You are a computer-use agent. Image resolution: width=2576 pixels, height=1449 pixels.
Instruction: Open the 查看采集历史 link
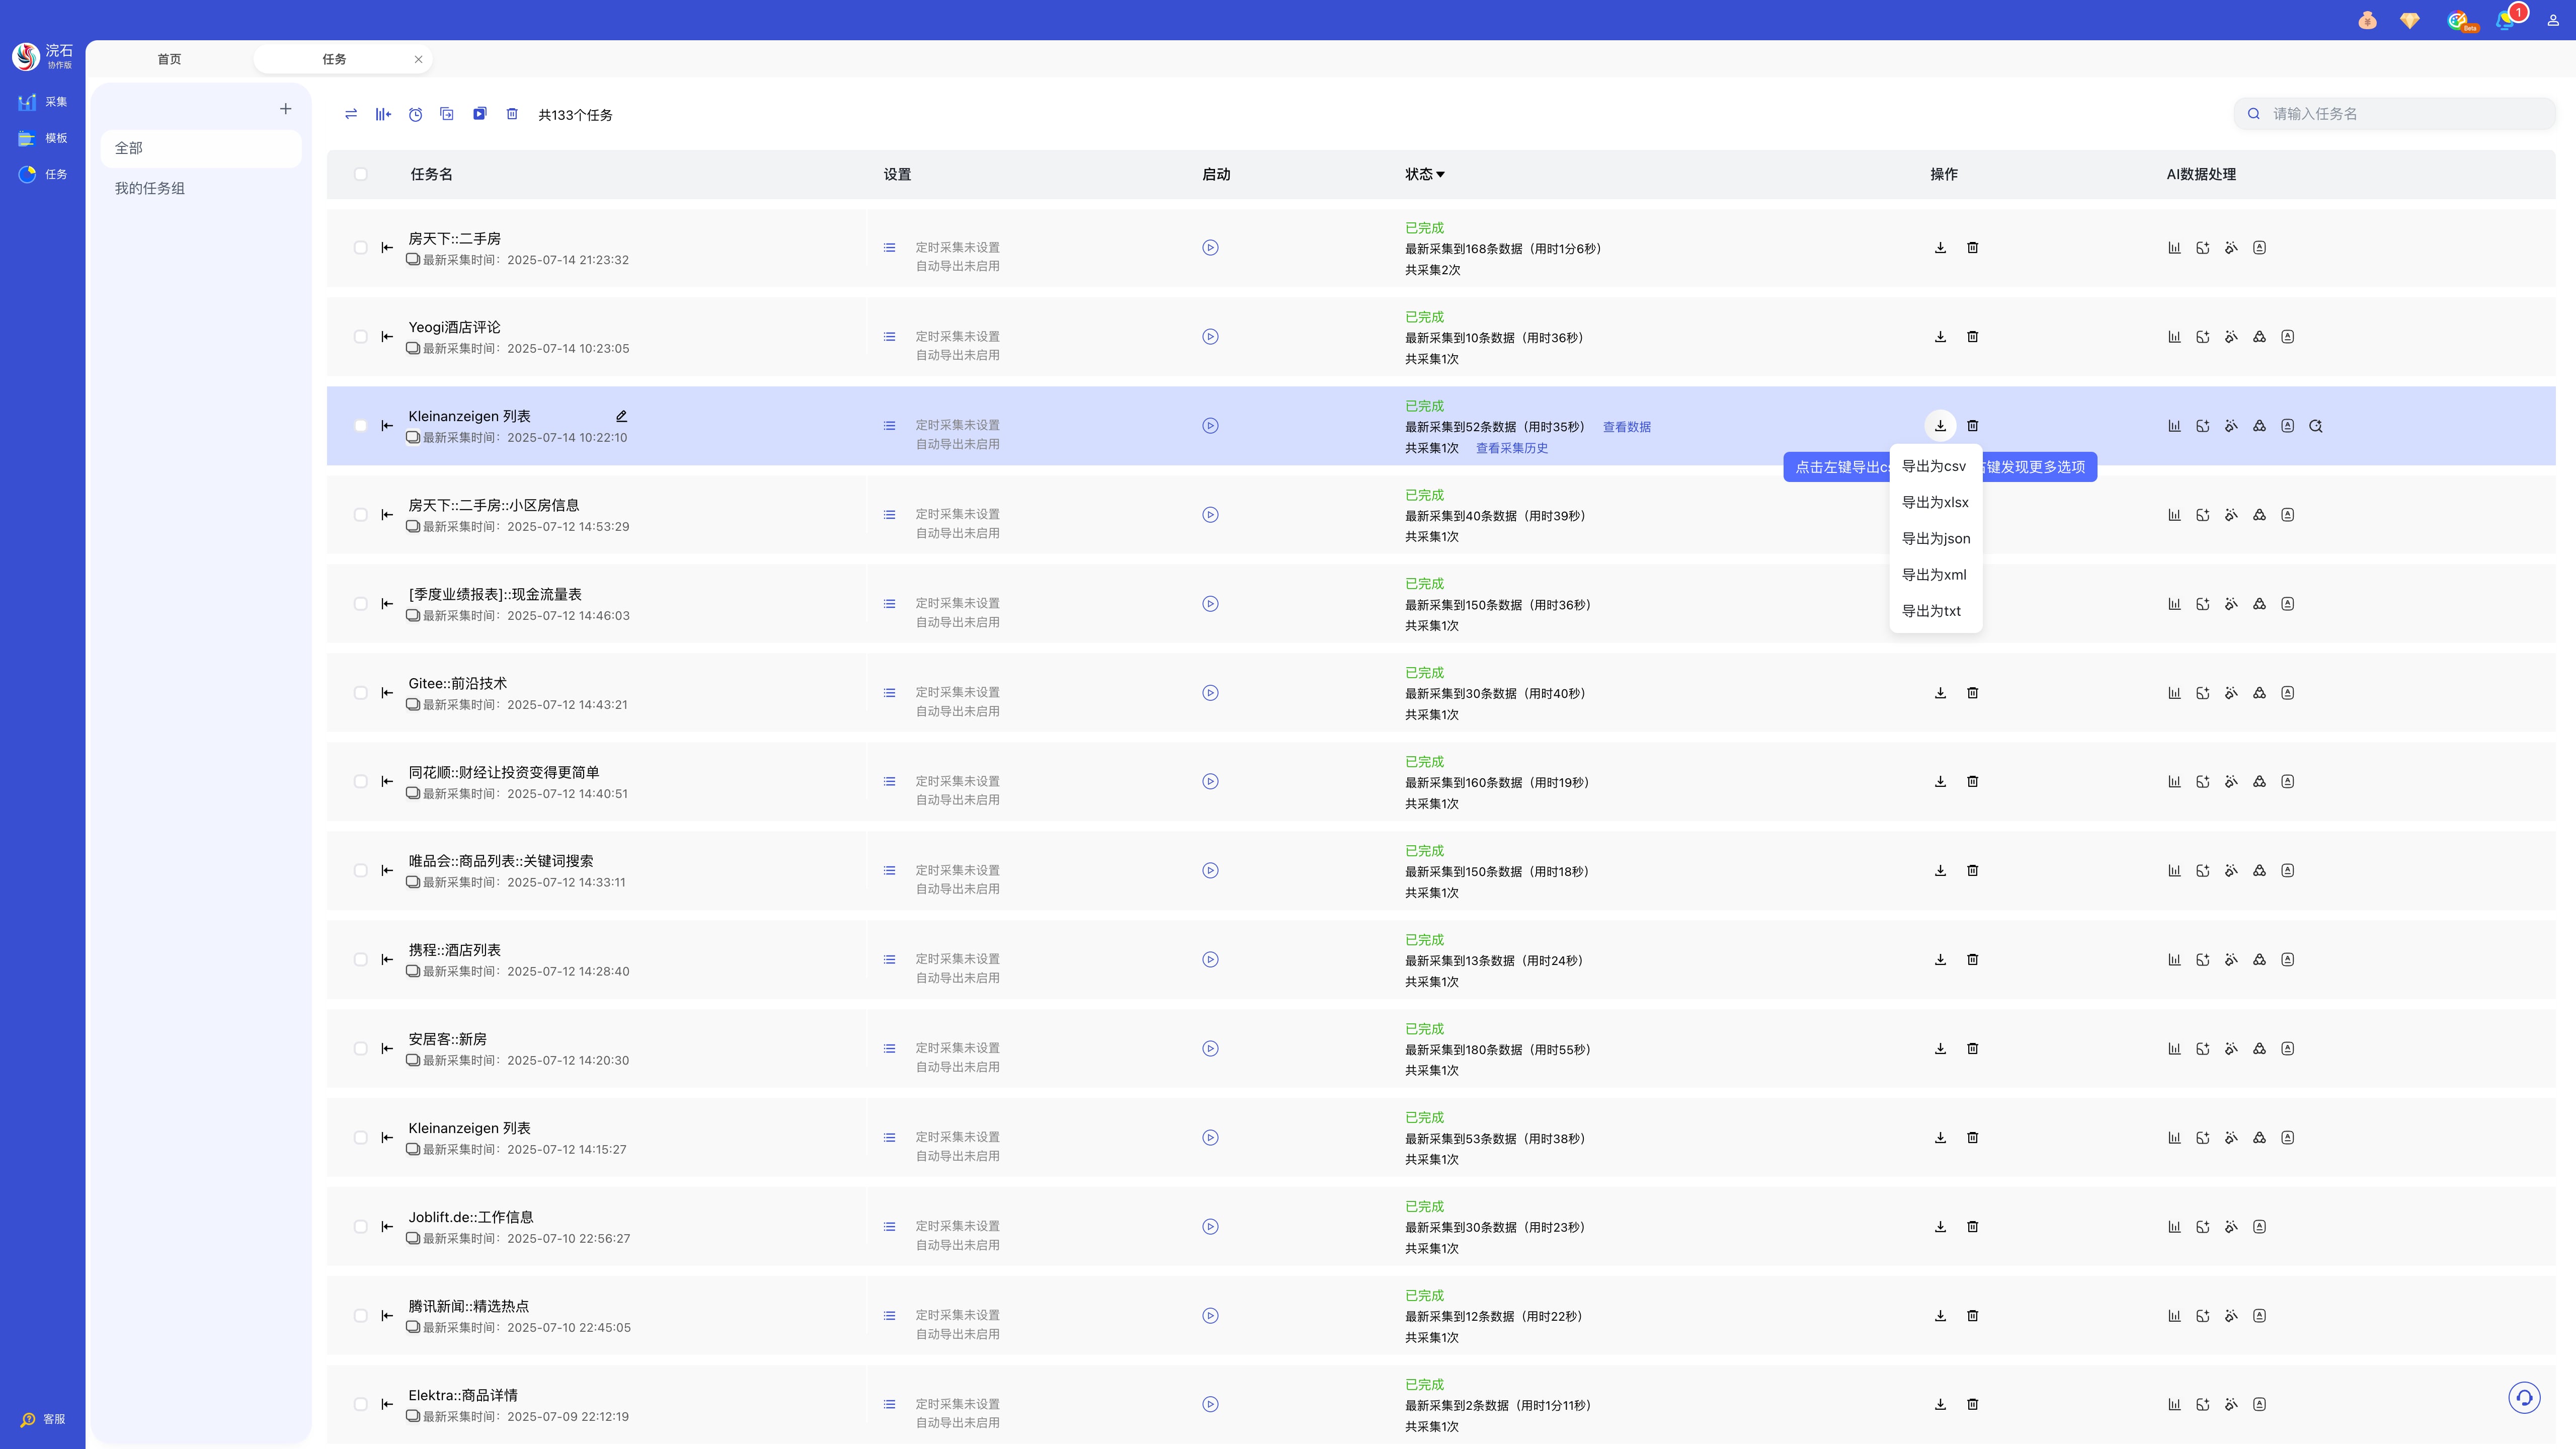(1511, 448)
